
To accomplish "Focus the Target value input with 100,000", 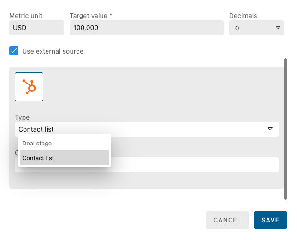I will 146,28.
